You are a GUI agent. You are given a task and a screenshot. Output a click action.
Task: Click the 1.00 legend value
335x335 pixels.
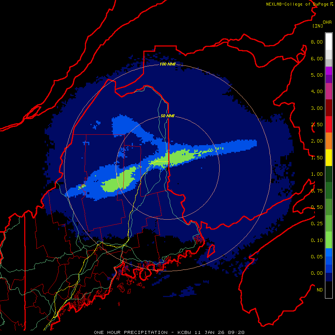click(x=317, y=174)
